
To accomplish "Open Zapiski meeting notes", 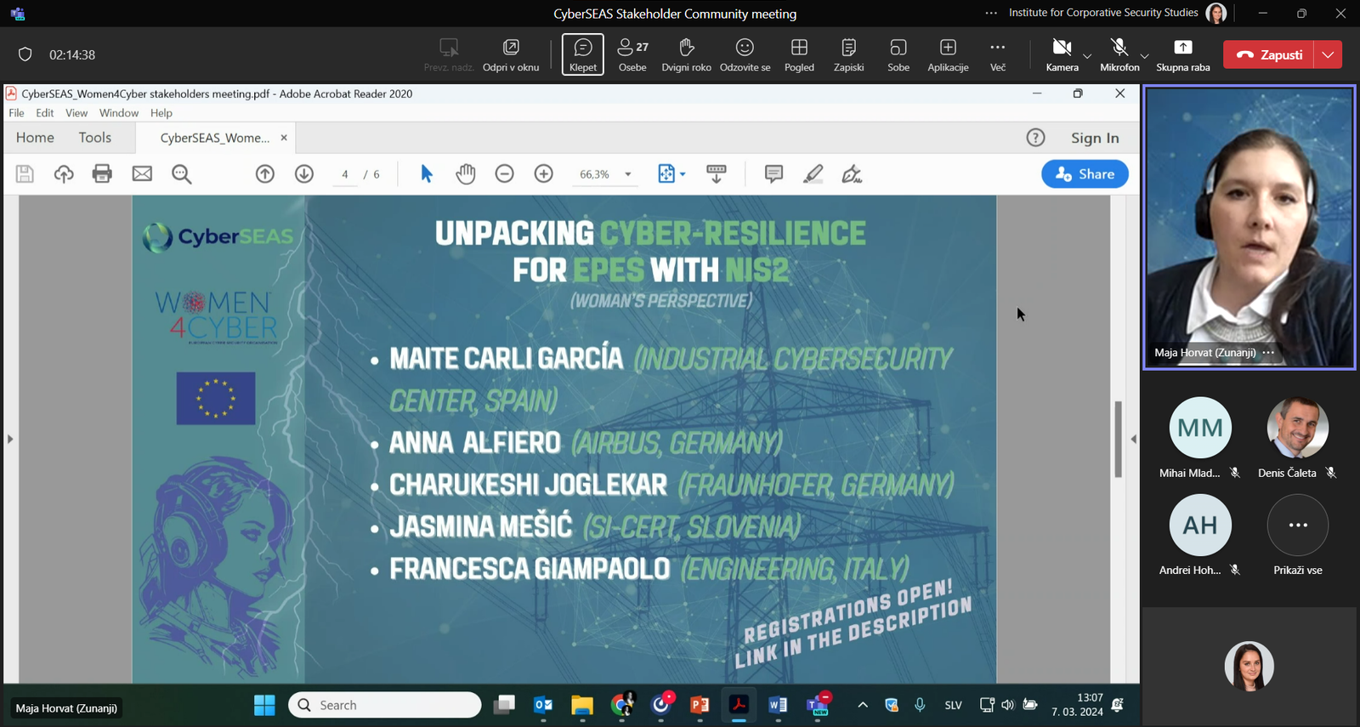I will click(848, 54).
